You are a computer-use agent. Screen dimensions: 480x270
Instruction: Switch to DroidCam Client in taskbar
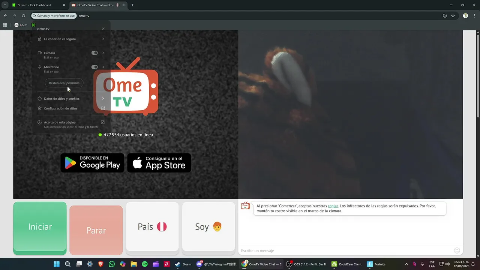[346, 264]
